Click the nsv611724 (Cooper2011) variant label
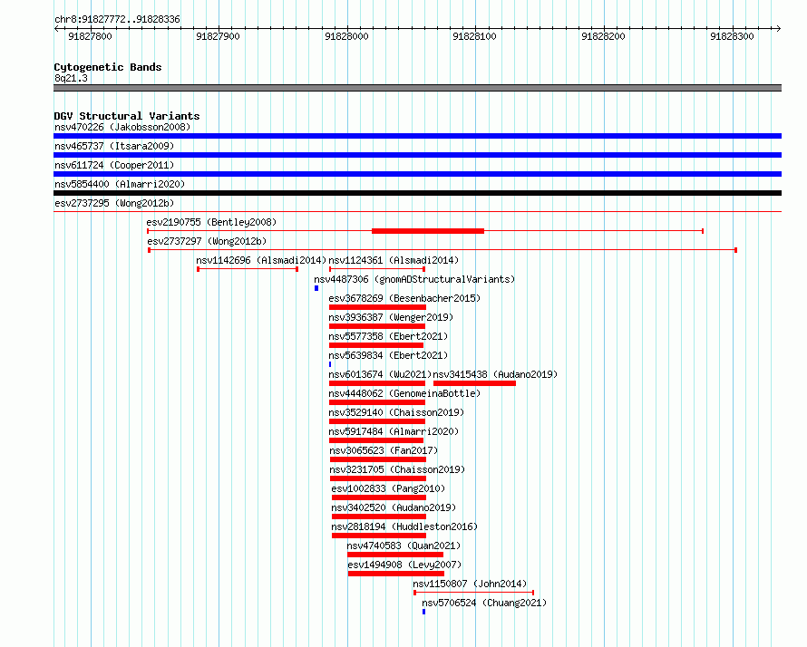The image size is (807, 647). click(x=114, y=165)
